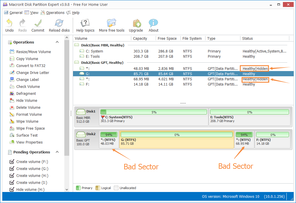Click the View Properties icon
This screenshot has height=203, width=296.
click(12, 142)
